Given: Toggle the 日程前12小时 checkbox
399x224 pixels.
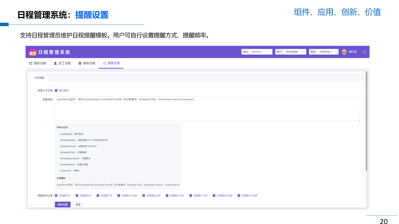Looking at the screenshot, I should pyautogui.click(x=119, y=196).
